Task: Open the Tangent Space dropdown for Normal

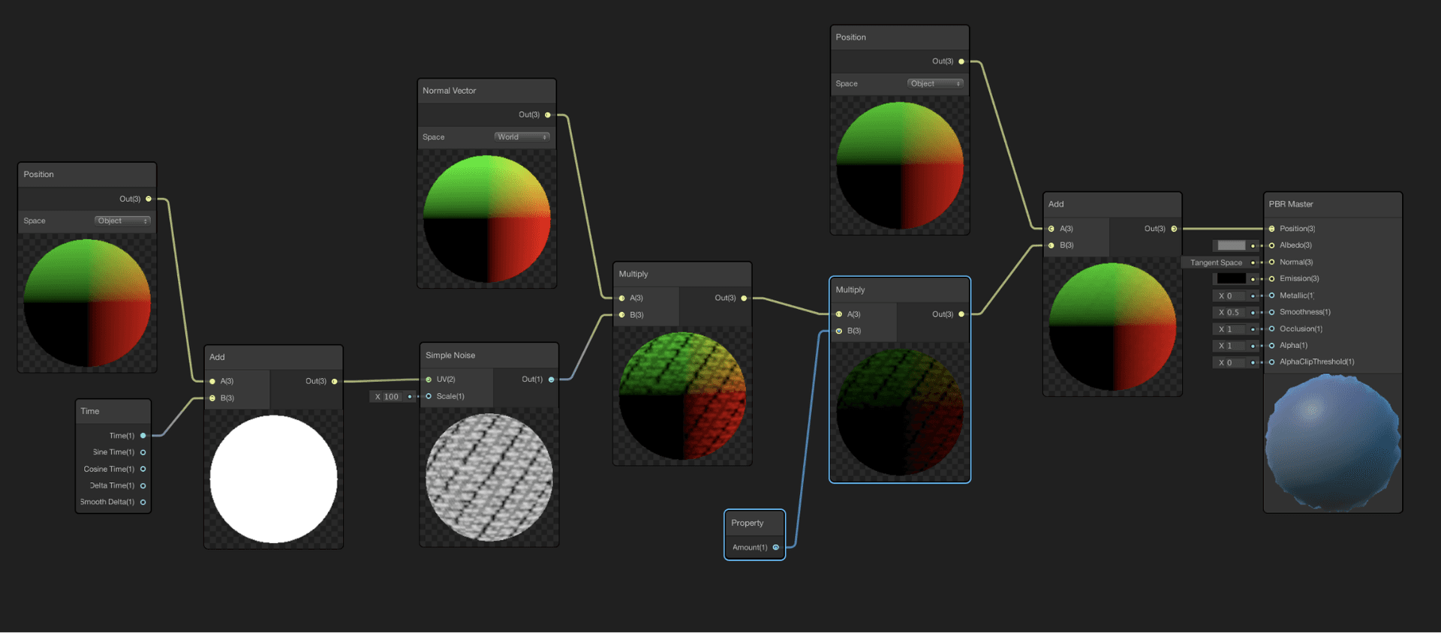Action: (x=1216, y=262)
